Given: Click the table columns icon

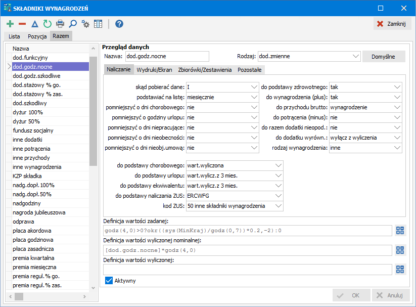Looking at the screenshot, I should [98, 24].
